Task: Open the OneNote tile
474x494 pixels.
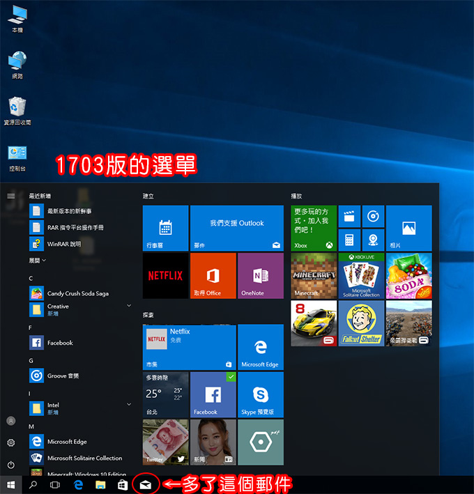Action: coord(261,276)
